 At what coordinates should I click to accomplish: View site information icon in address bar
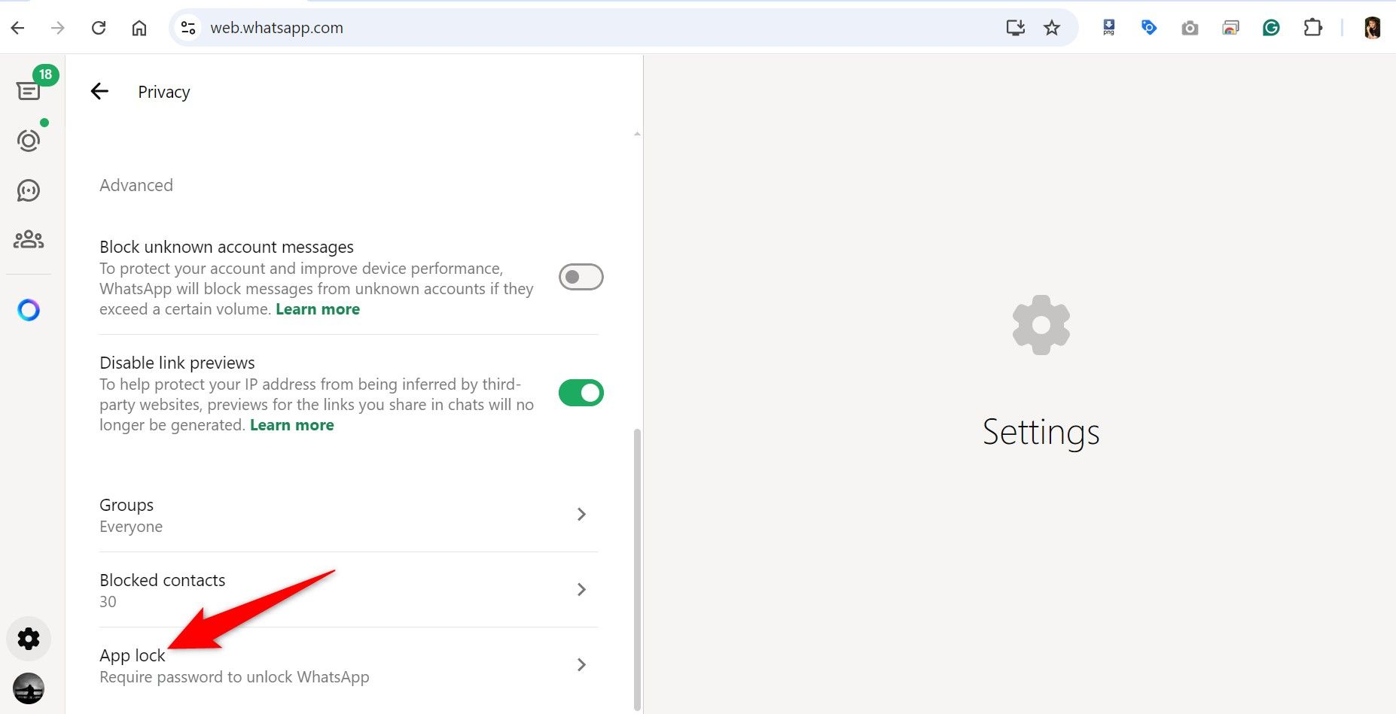point(188,28)
